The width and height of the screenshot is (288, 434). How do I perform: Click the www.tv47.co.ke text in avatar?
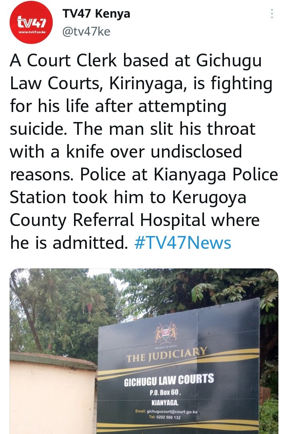click(x=32, y=32)
